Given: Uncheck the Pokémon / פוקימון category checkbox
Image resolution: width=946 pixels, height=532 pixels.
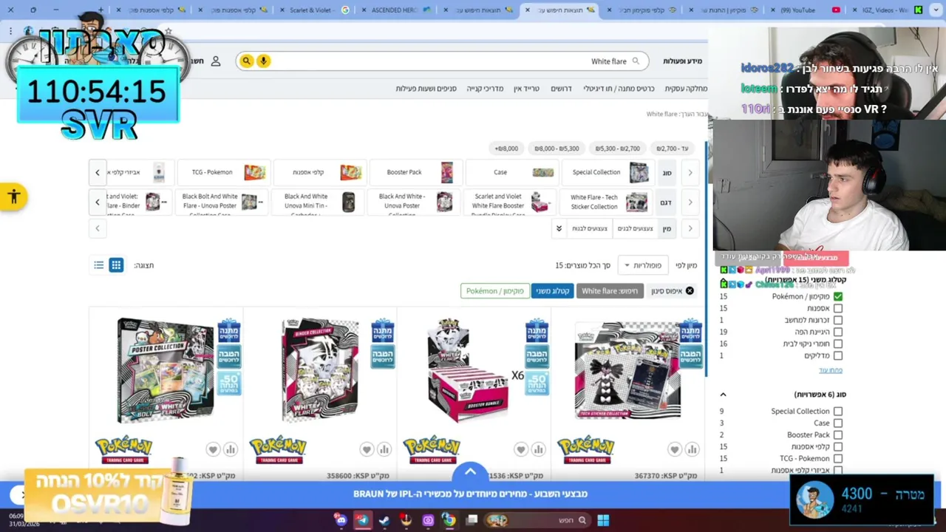Looking at the screenshot, I should pos(837,296).
